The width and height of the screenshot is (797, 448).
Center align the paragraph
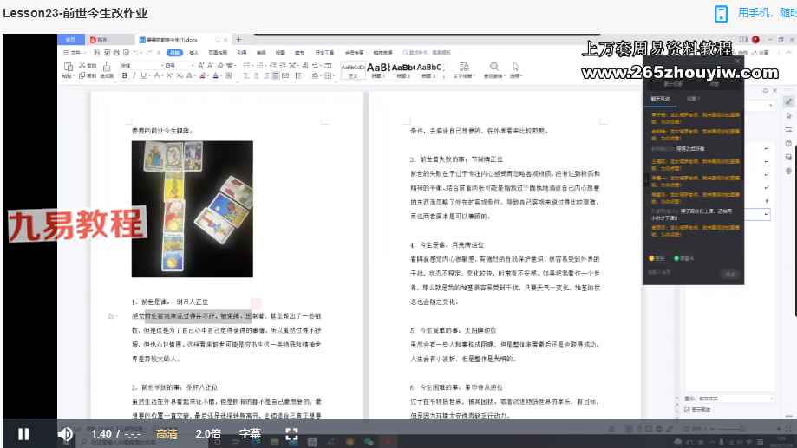point(256,75)
